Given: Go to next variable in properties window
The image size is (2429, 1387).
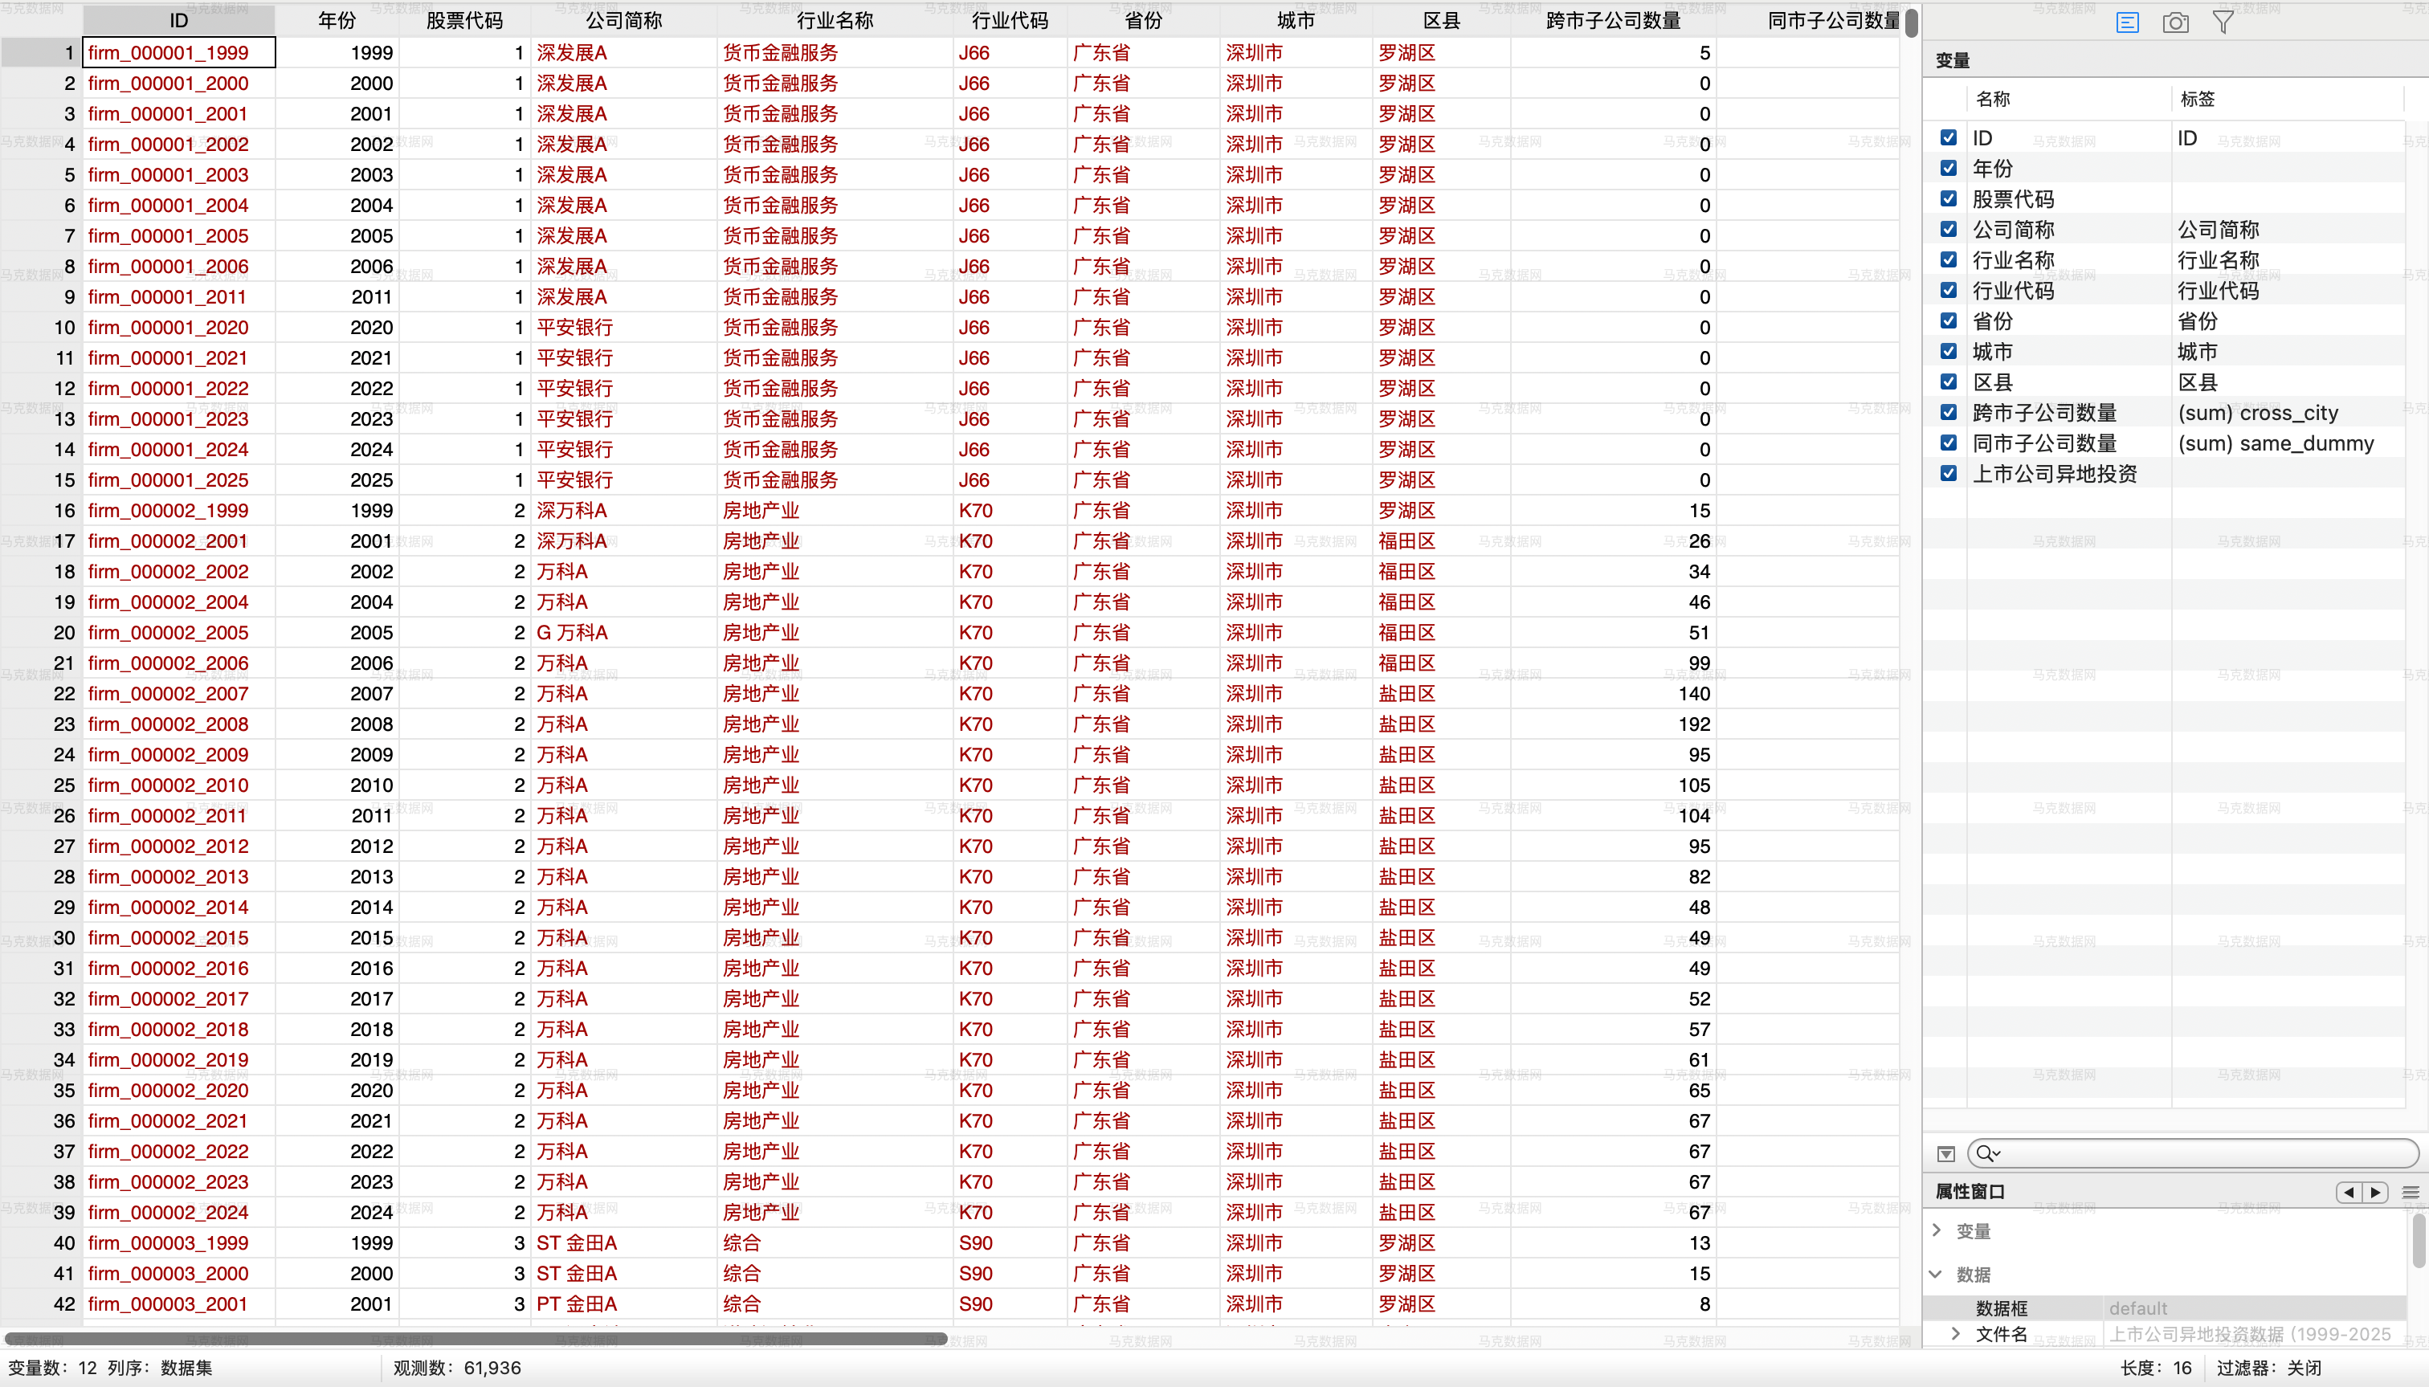Looking at the screenshot, I should pos(2376,1192).
